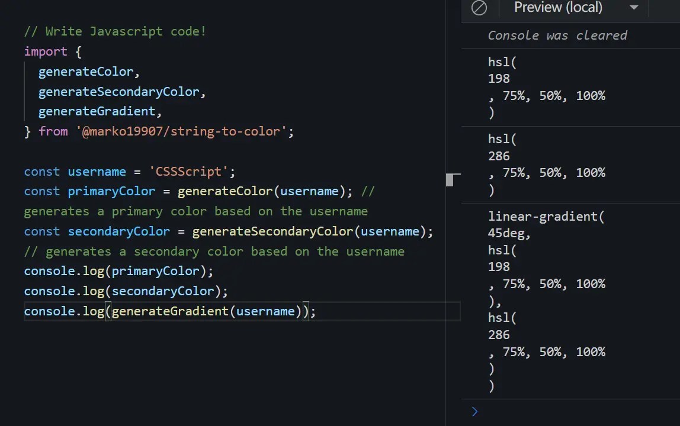Click the 'console.log(secondaryColor);' line

coord(126,292)
